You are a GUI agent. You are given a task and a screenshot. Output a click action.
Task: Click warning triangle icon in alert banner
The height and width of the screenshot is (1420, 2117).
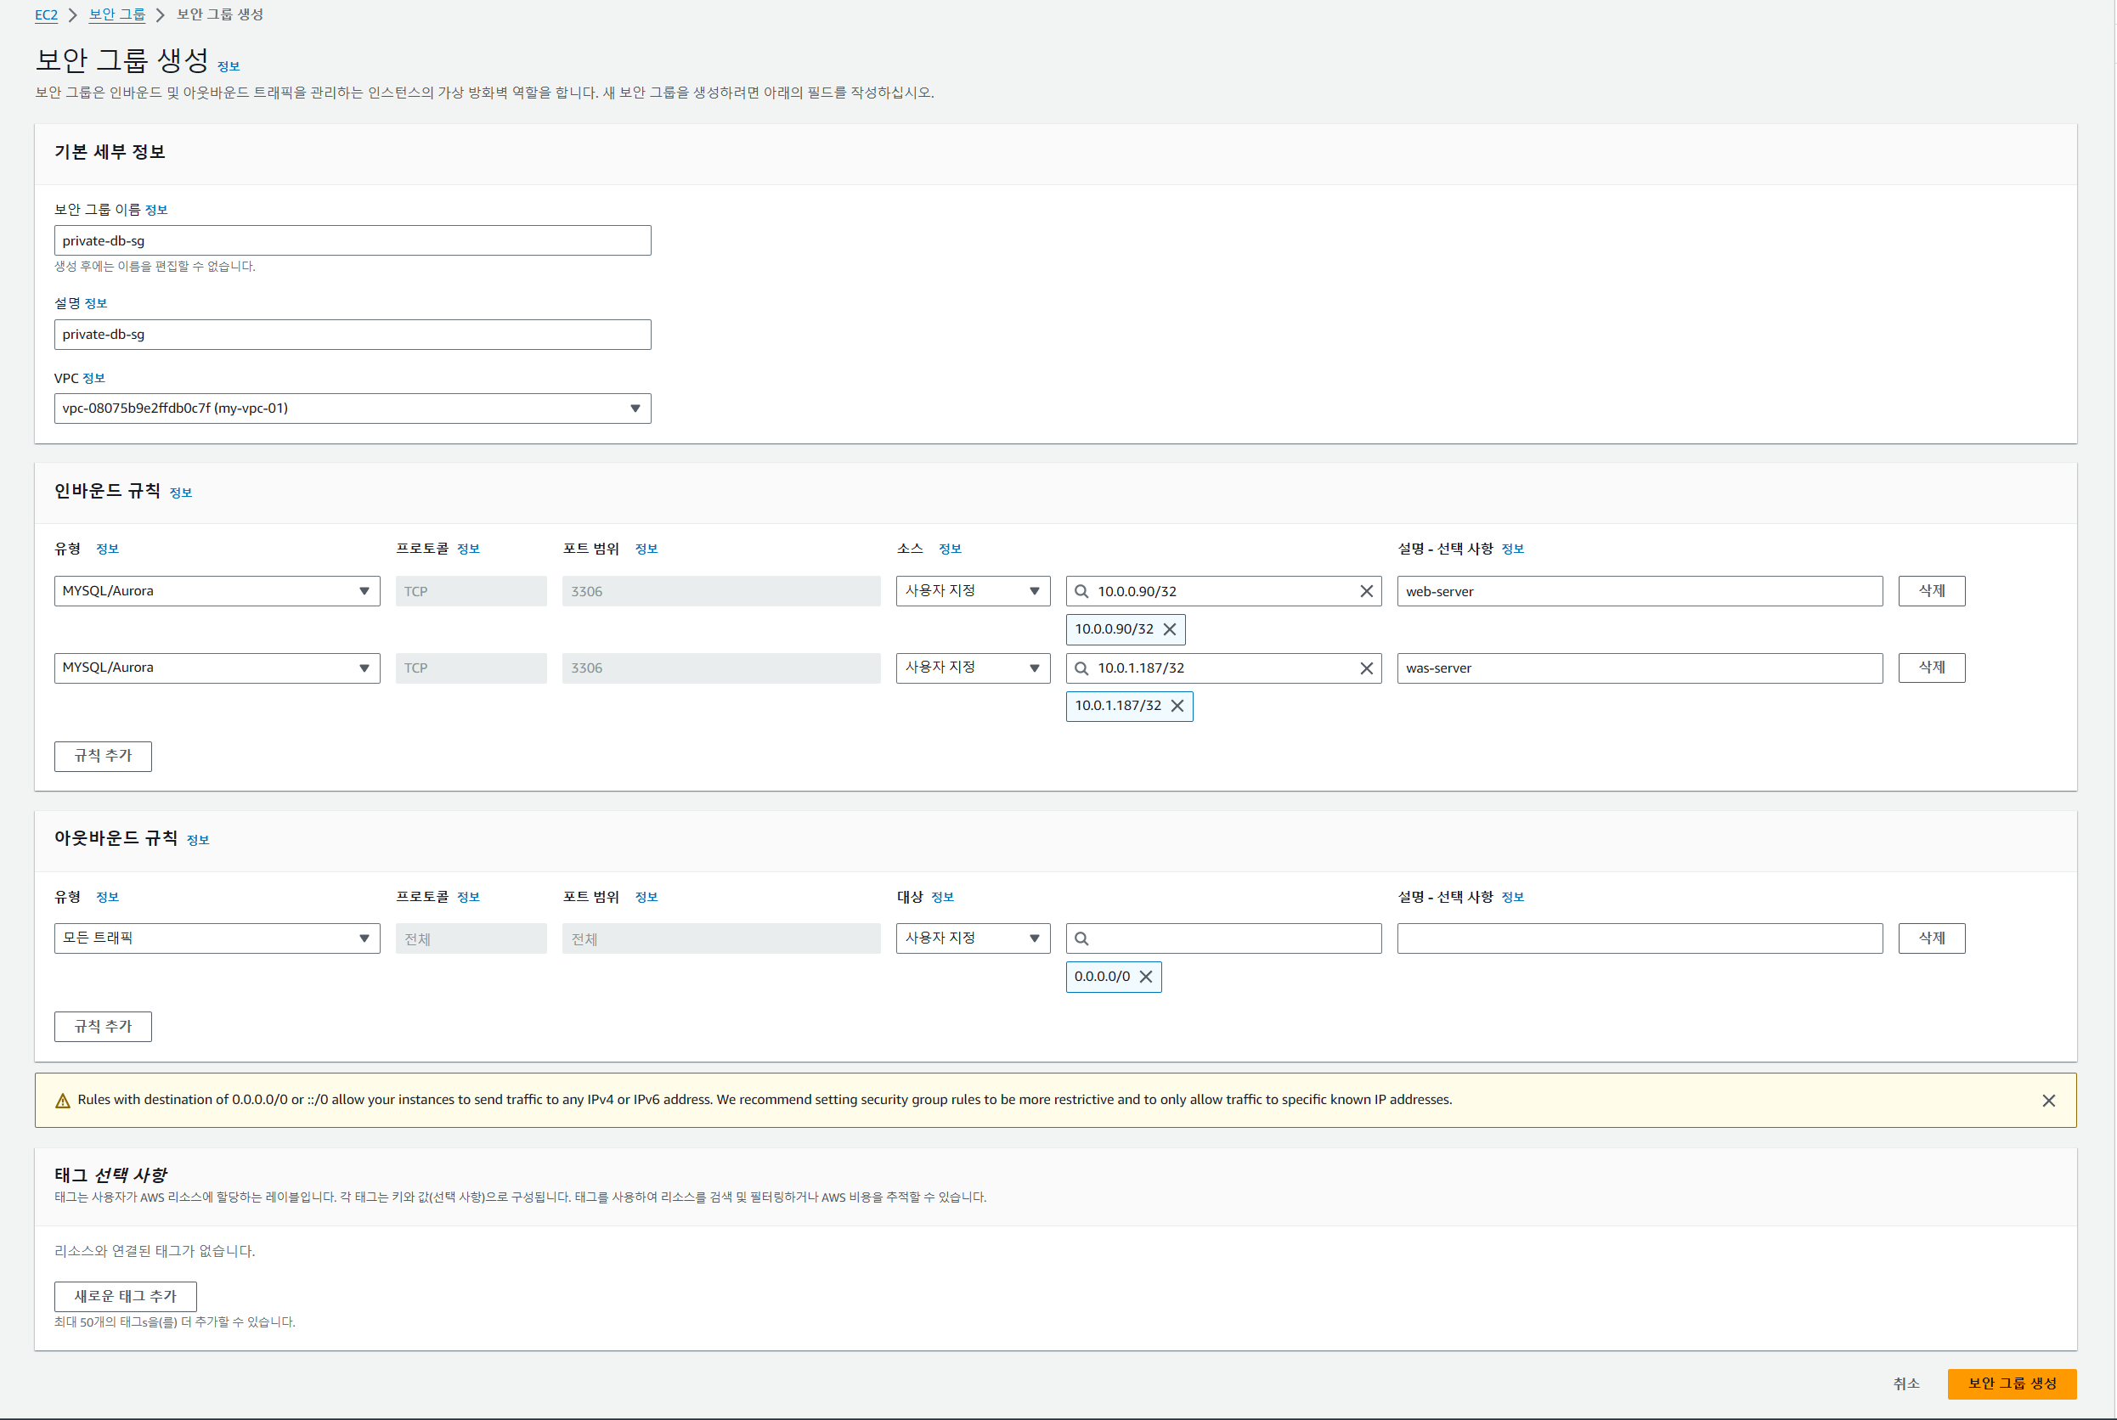tap(63, 1101)
